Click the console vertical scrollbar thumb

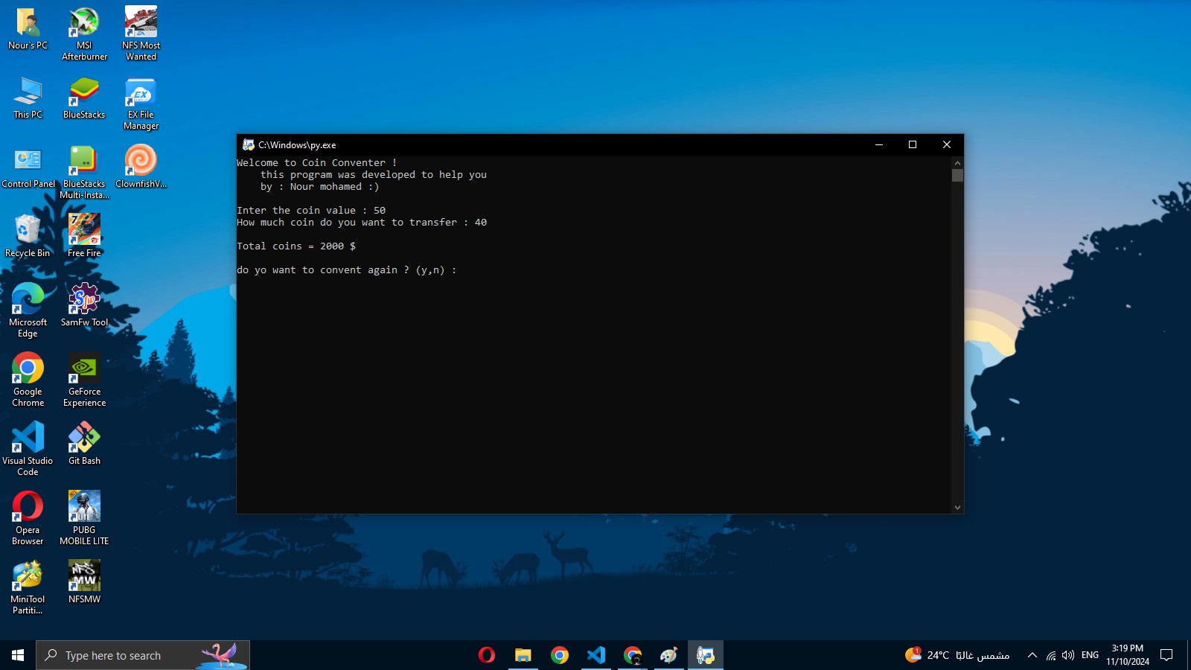click(957, 176)
